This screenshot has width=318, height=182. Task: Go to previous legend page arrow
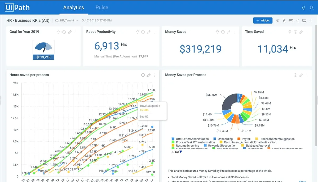coord(173,152)
